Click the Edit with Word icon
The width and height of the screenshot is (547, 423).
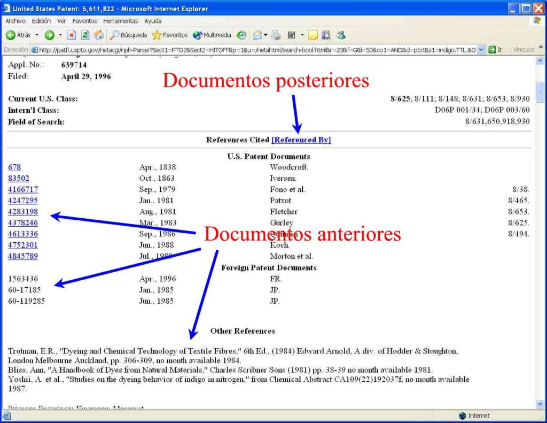coord(291,35)
